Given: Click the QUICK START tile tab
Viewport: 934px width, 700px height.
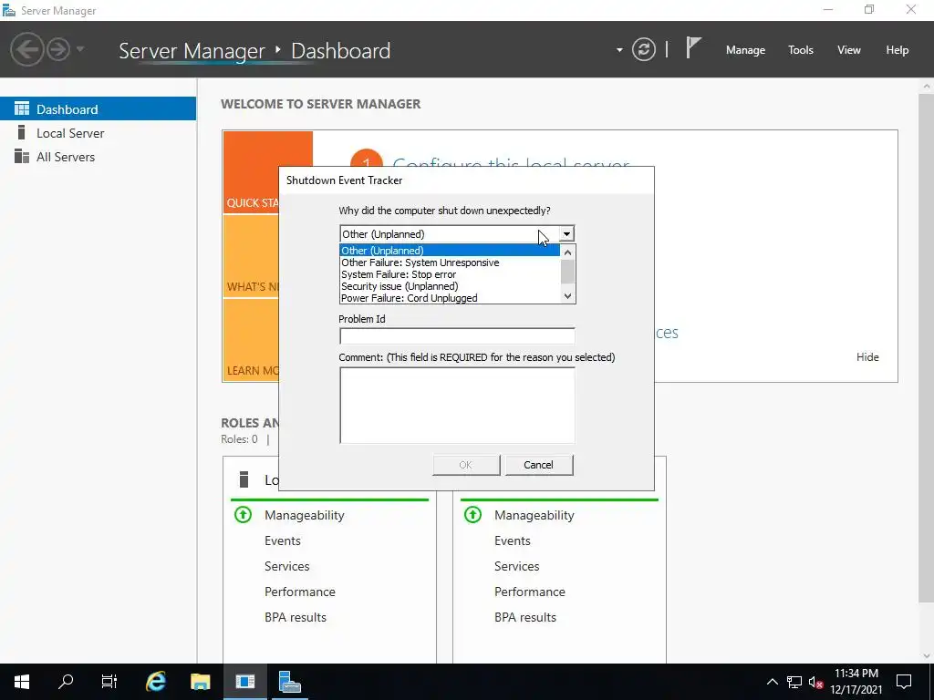Looking at the screenshot, I should point(252,172).
